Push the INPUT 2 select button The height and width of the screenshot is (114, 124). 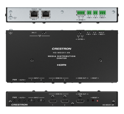[43, 101]
